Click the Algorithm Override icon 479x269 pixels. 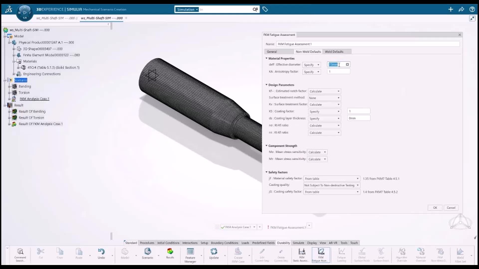point(402,252)
